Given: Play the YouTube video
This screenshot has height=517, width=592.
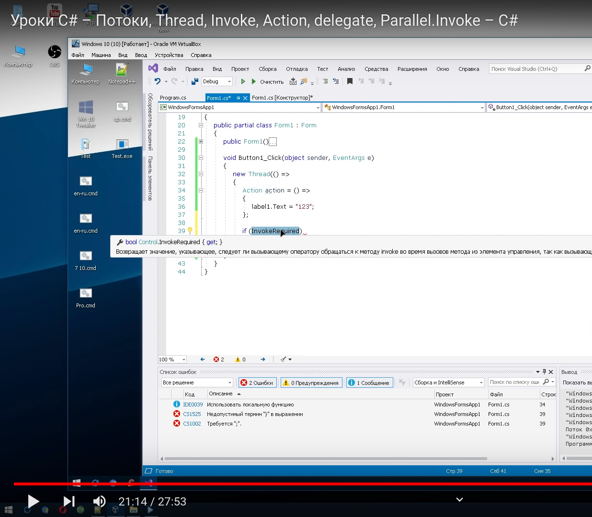Looking at the screenshot, I should [33, 501].
